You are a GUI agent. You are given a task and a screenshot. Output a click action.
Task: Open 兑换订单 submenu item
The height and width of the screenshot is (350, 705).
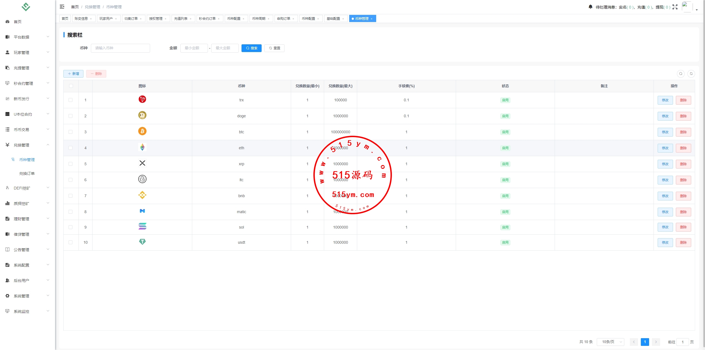(x=27, y=173)
